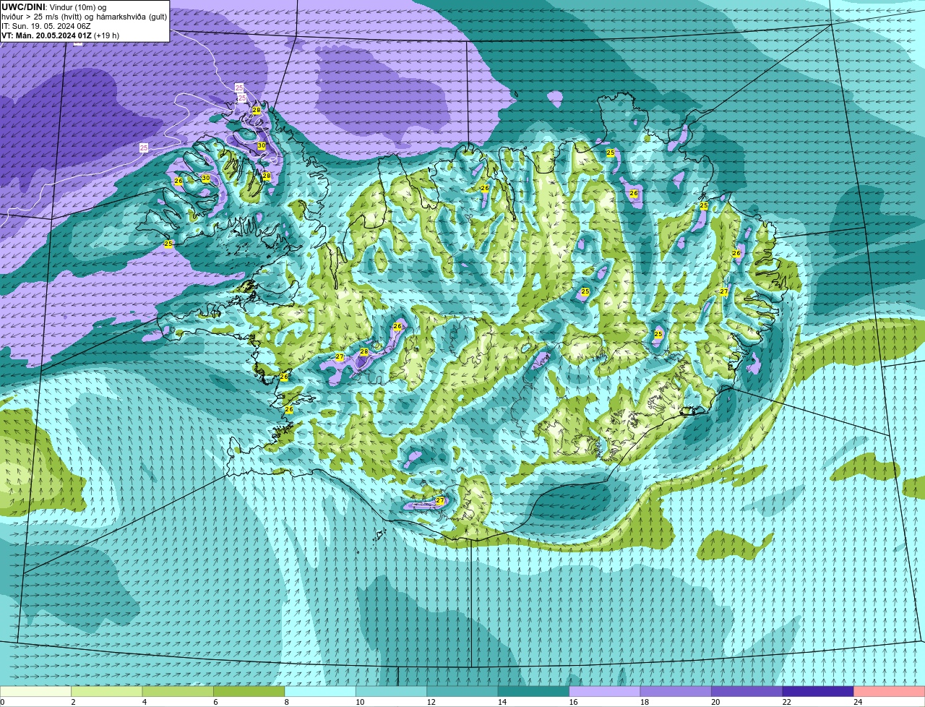Pick the 4–6 m/s green legend swatch
925x707 pixels.
click(178, 691)
